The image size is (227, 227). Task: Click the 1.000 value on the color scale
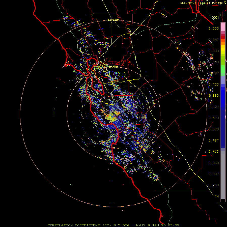[x=214, y=28]
